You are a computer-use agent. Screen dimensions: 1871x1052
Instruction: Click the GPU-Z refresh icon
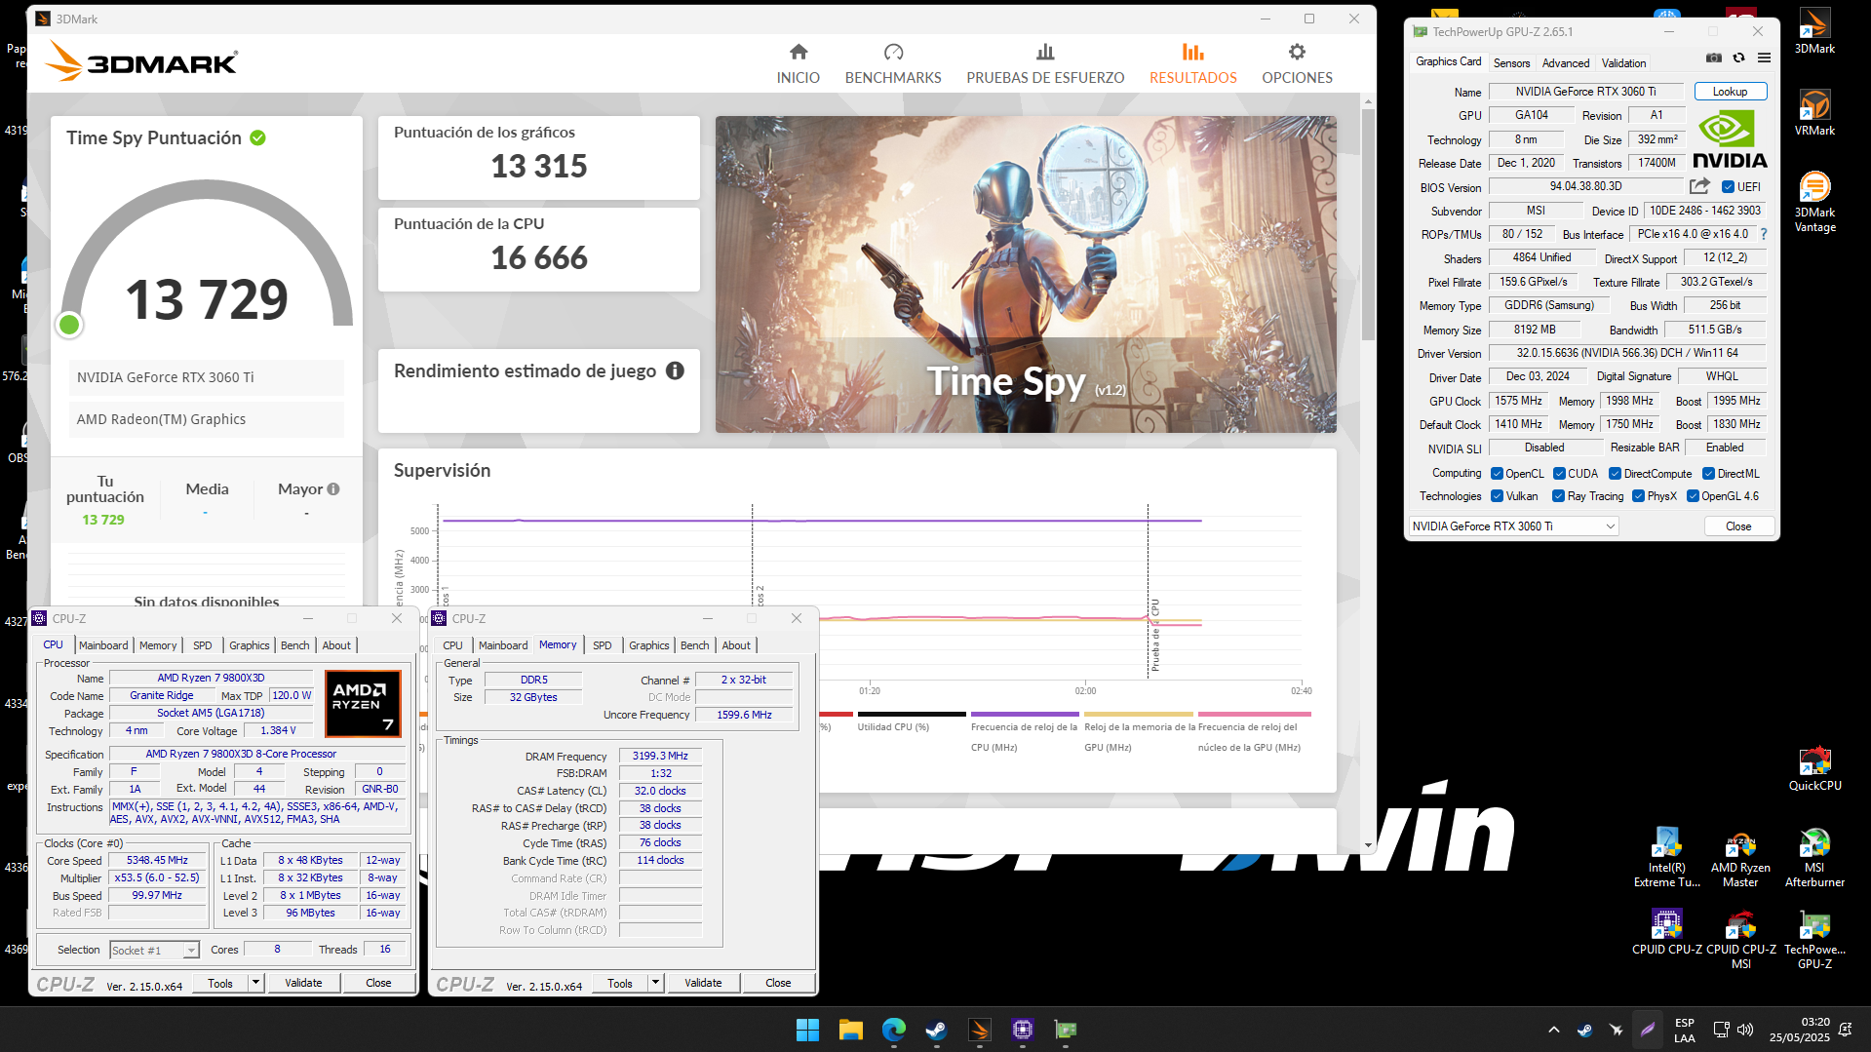[x=1738, y=58]
